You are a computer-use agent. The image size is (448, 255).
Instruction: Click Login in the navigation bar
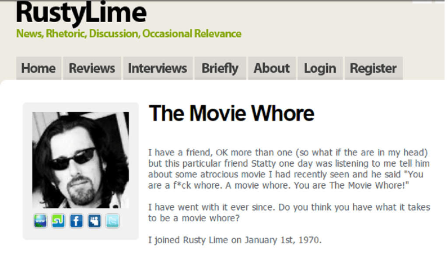(320, 69)
